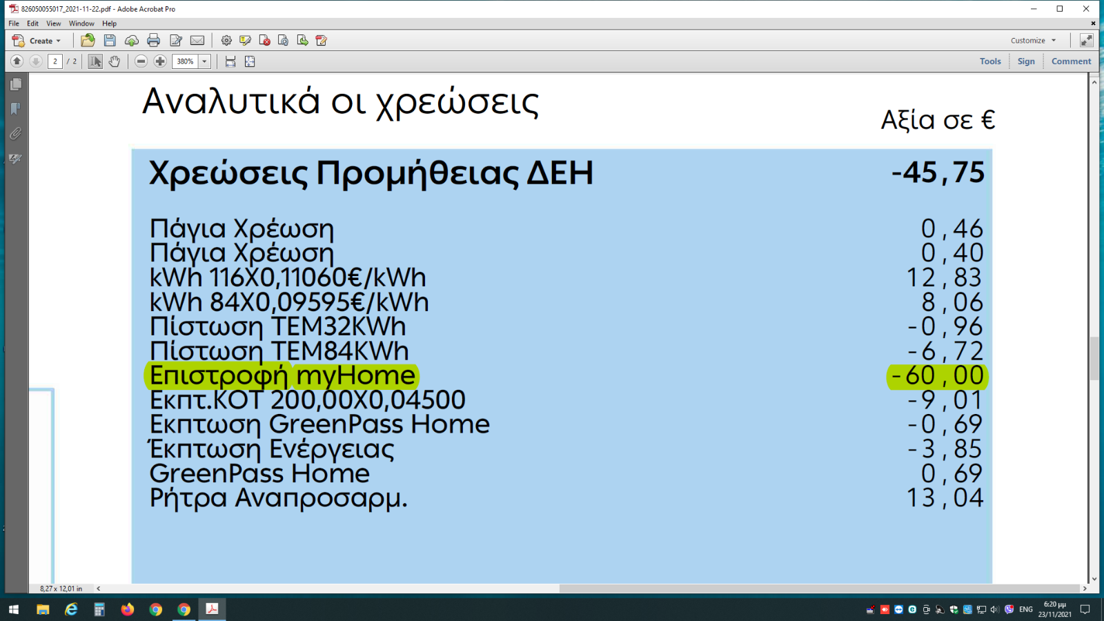Expand the Customize dropdown
This screenshot has height=621, width=1104.
[x=1033, y=41]
